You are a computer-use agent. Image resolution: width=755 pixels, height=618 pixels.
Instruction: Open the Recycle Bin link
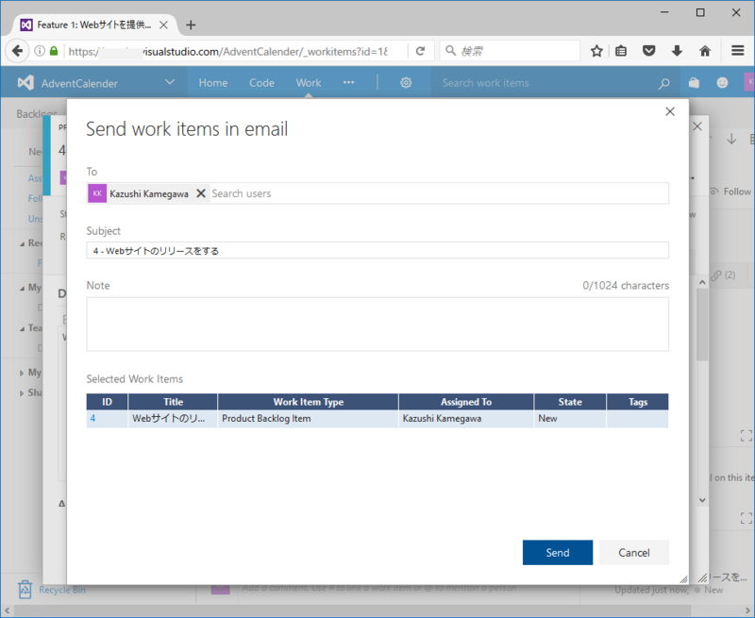pyautogui.click(x=62, y=590)
